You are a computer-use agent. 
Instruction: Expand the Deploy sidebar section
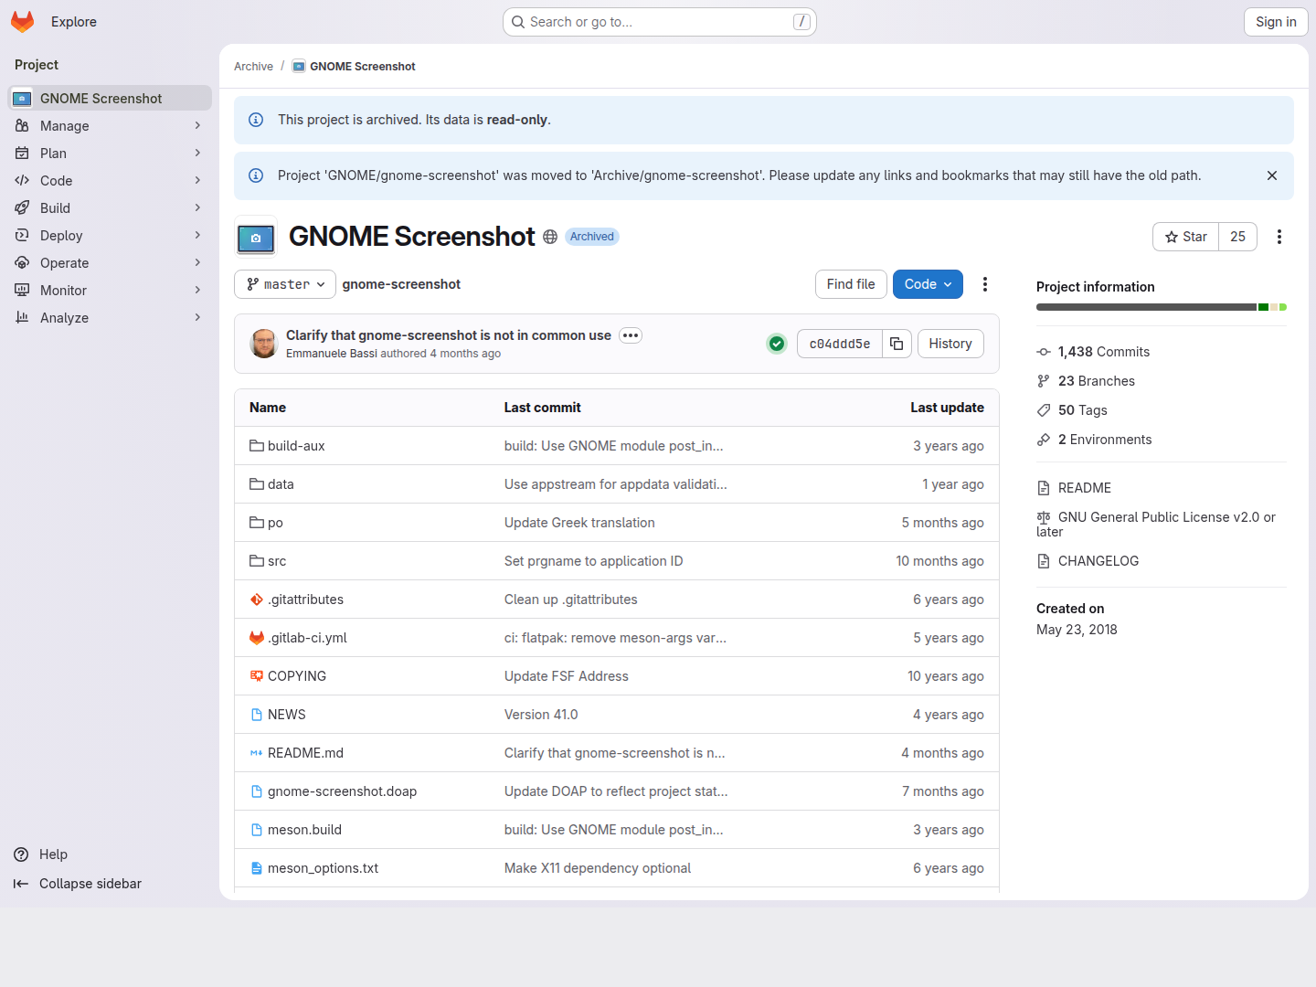[x=110, y=236]
